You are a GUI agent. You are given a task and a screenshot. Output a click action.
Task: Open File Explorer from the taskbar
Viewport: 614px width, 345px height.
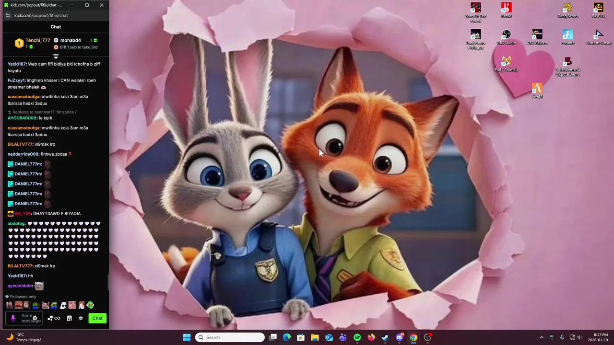pyautogui.click(x=315, y=337)
